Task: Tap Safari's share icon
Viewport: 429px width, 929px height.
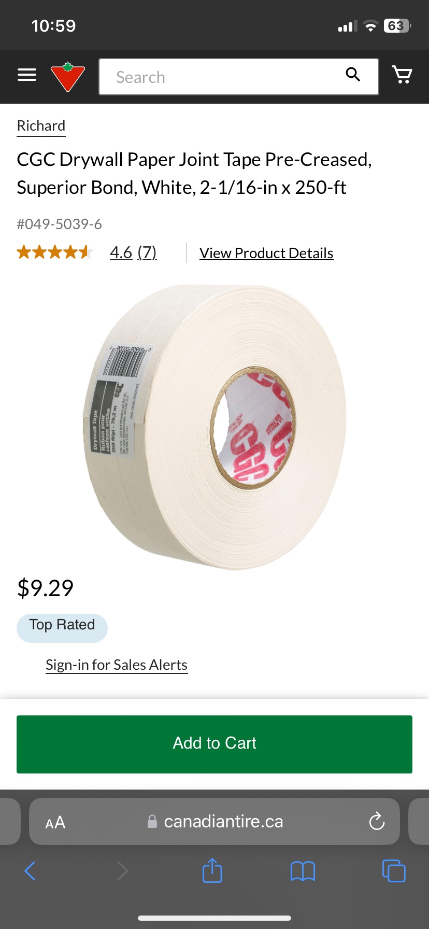Action: coord(212,870)
